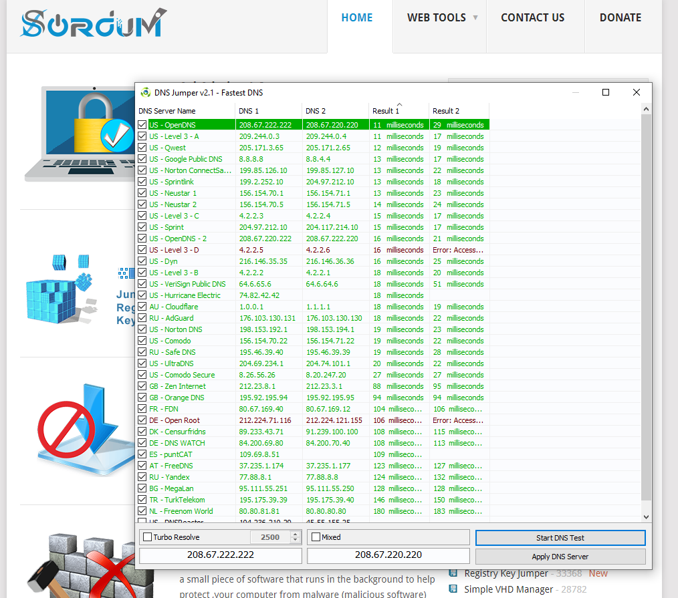Screen dimensions: 678x598
Task: Select the US - Level 3 - A row
Action: pos(314,136)
